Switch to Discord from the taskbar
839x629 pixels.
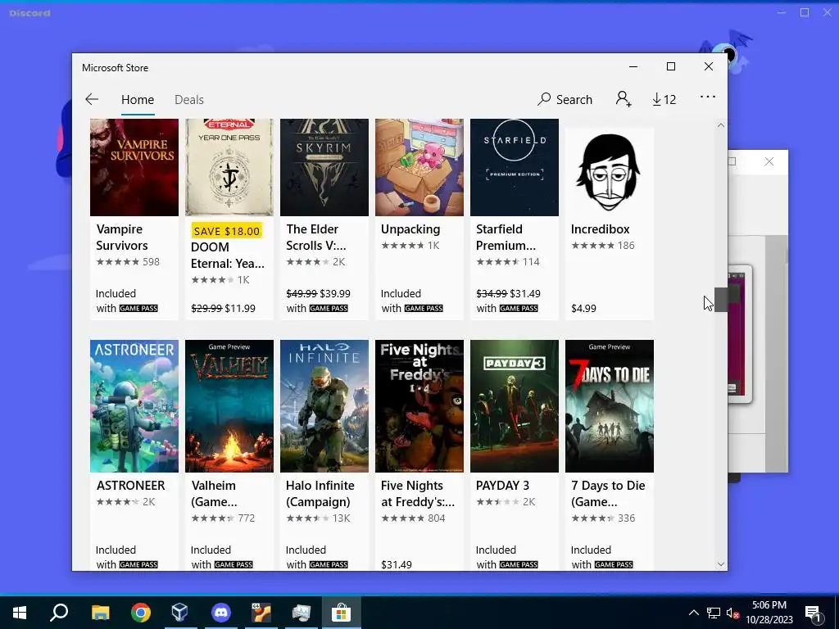coord(220,613)
